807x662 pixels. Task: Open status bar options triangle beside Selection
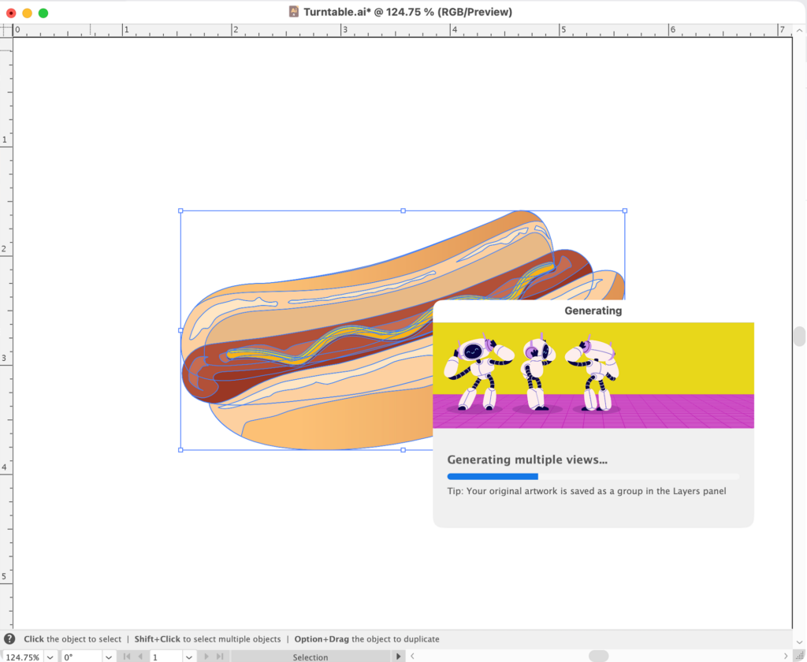coord(398,656)
